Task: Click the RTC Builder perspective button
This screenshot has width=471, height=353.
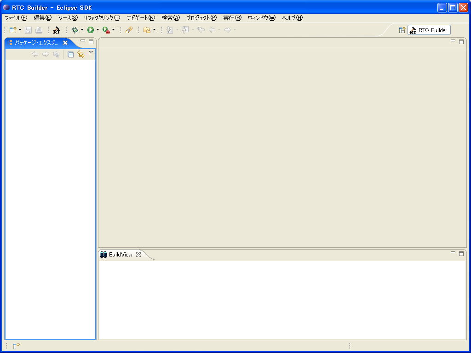Action: coord(429,30)
